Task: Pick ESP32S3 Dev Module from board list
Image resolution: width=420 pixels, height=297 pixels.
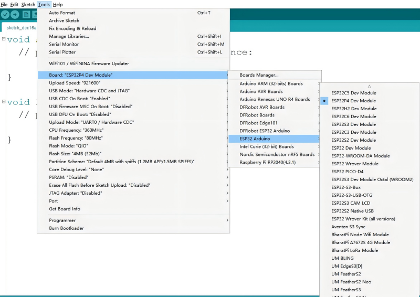Action: [x=353, y=124]
